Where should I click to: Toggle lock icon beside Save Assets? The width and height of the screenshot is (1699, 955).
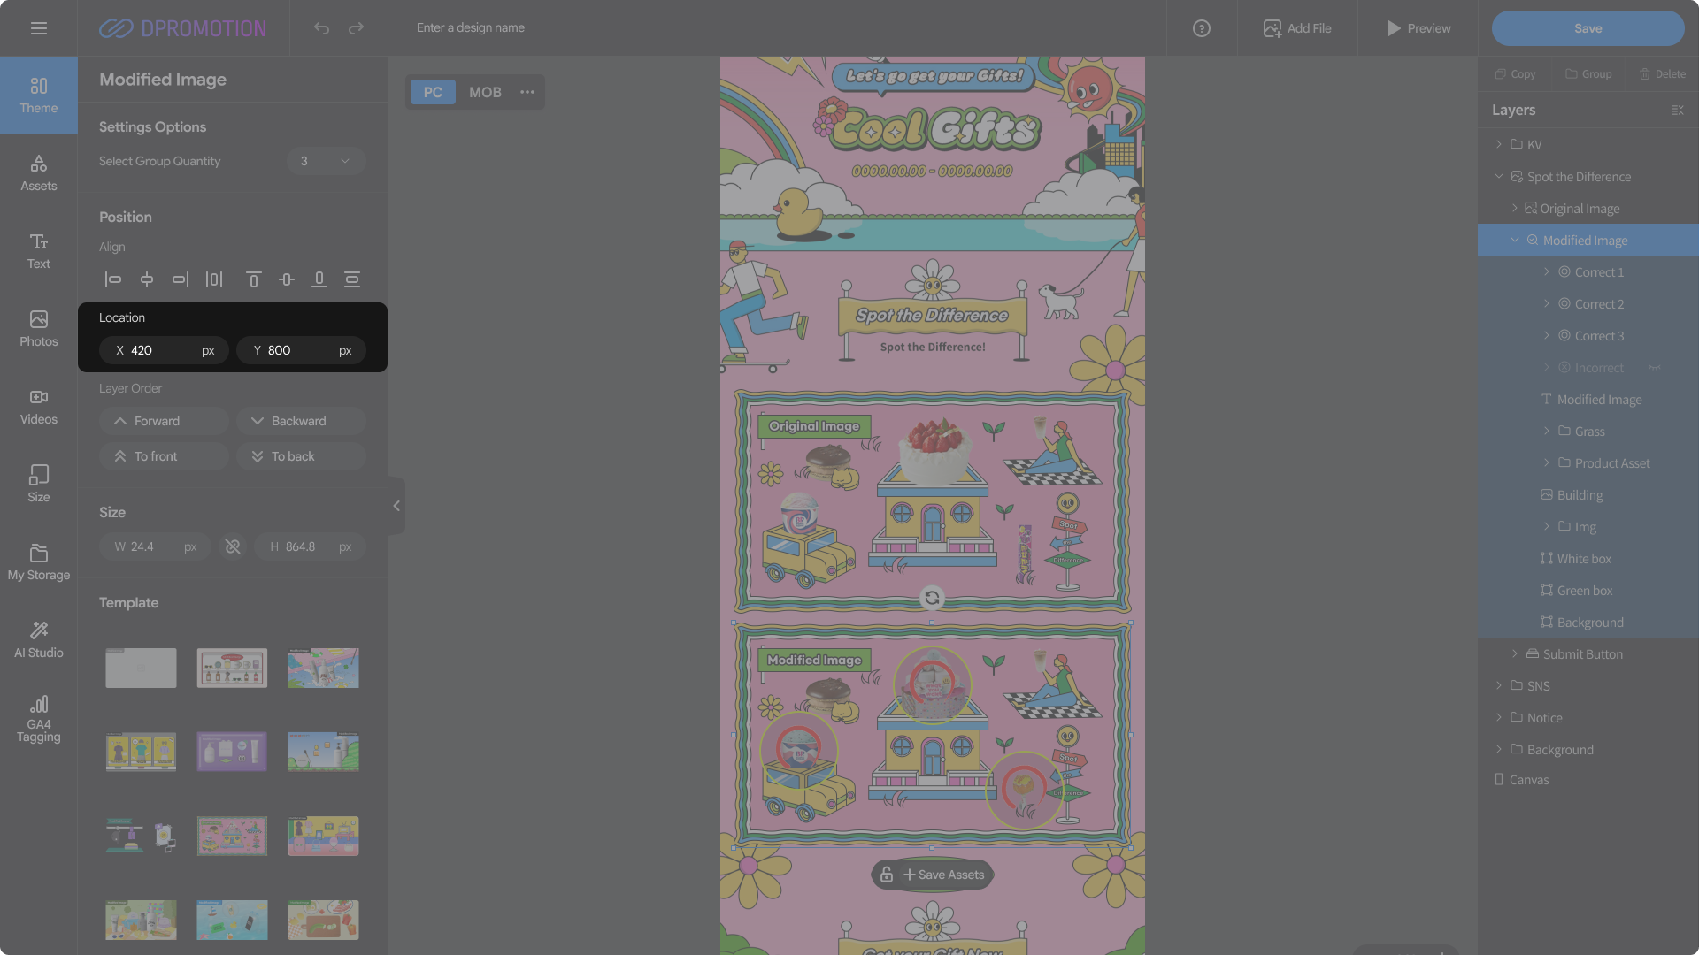point(886,875)
